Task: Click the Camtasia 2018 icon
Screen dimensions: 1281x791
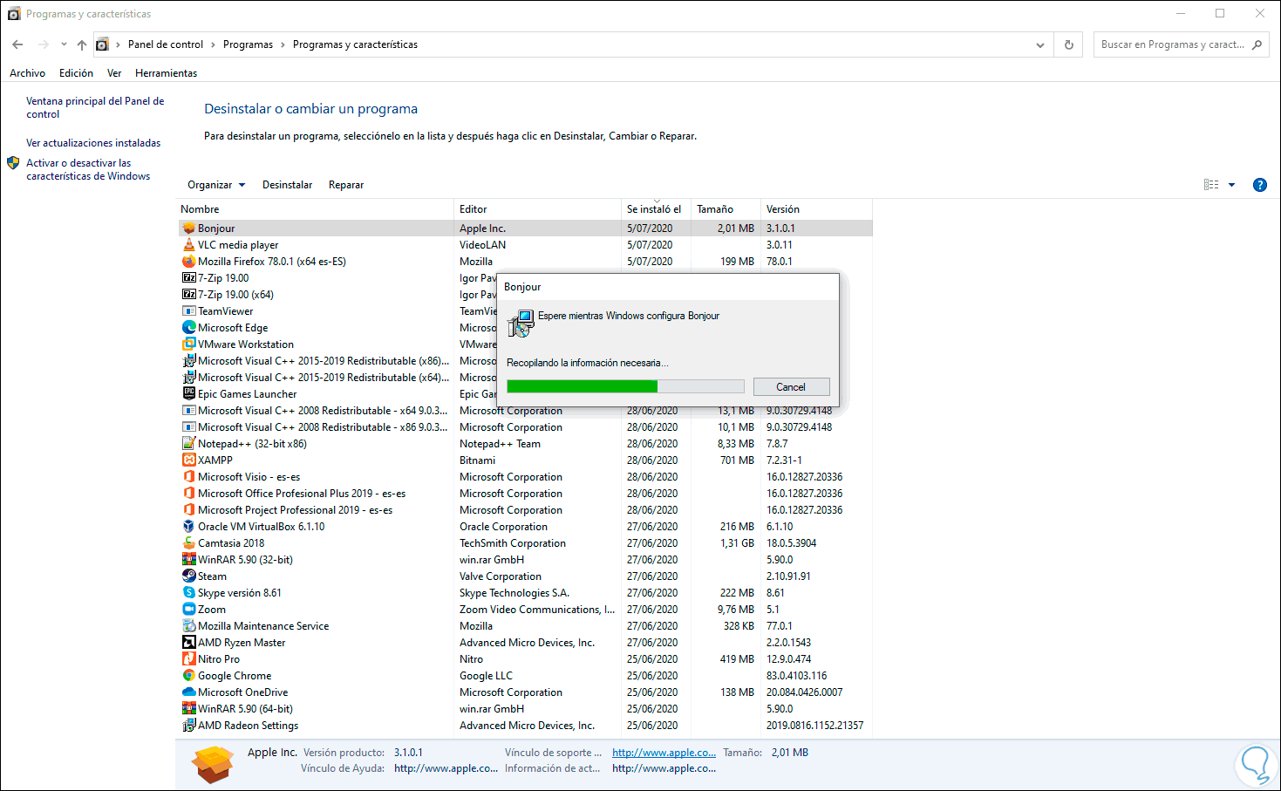Action: tap(188, 543)
